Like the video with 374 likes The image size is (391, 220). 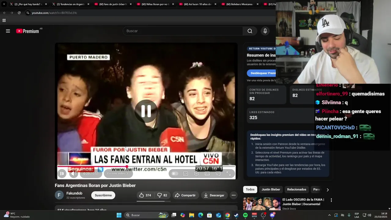(145, 195)
